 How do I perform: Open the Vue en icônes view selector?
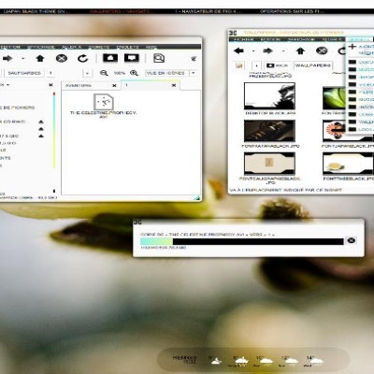coord(171,73)
